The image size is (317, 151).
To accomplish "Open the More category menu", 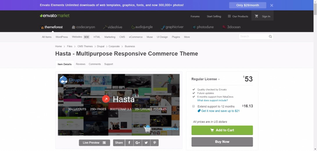I will pyautogui.click(x=187, y=37).
